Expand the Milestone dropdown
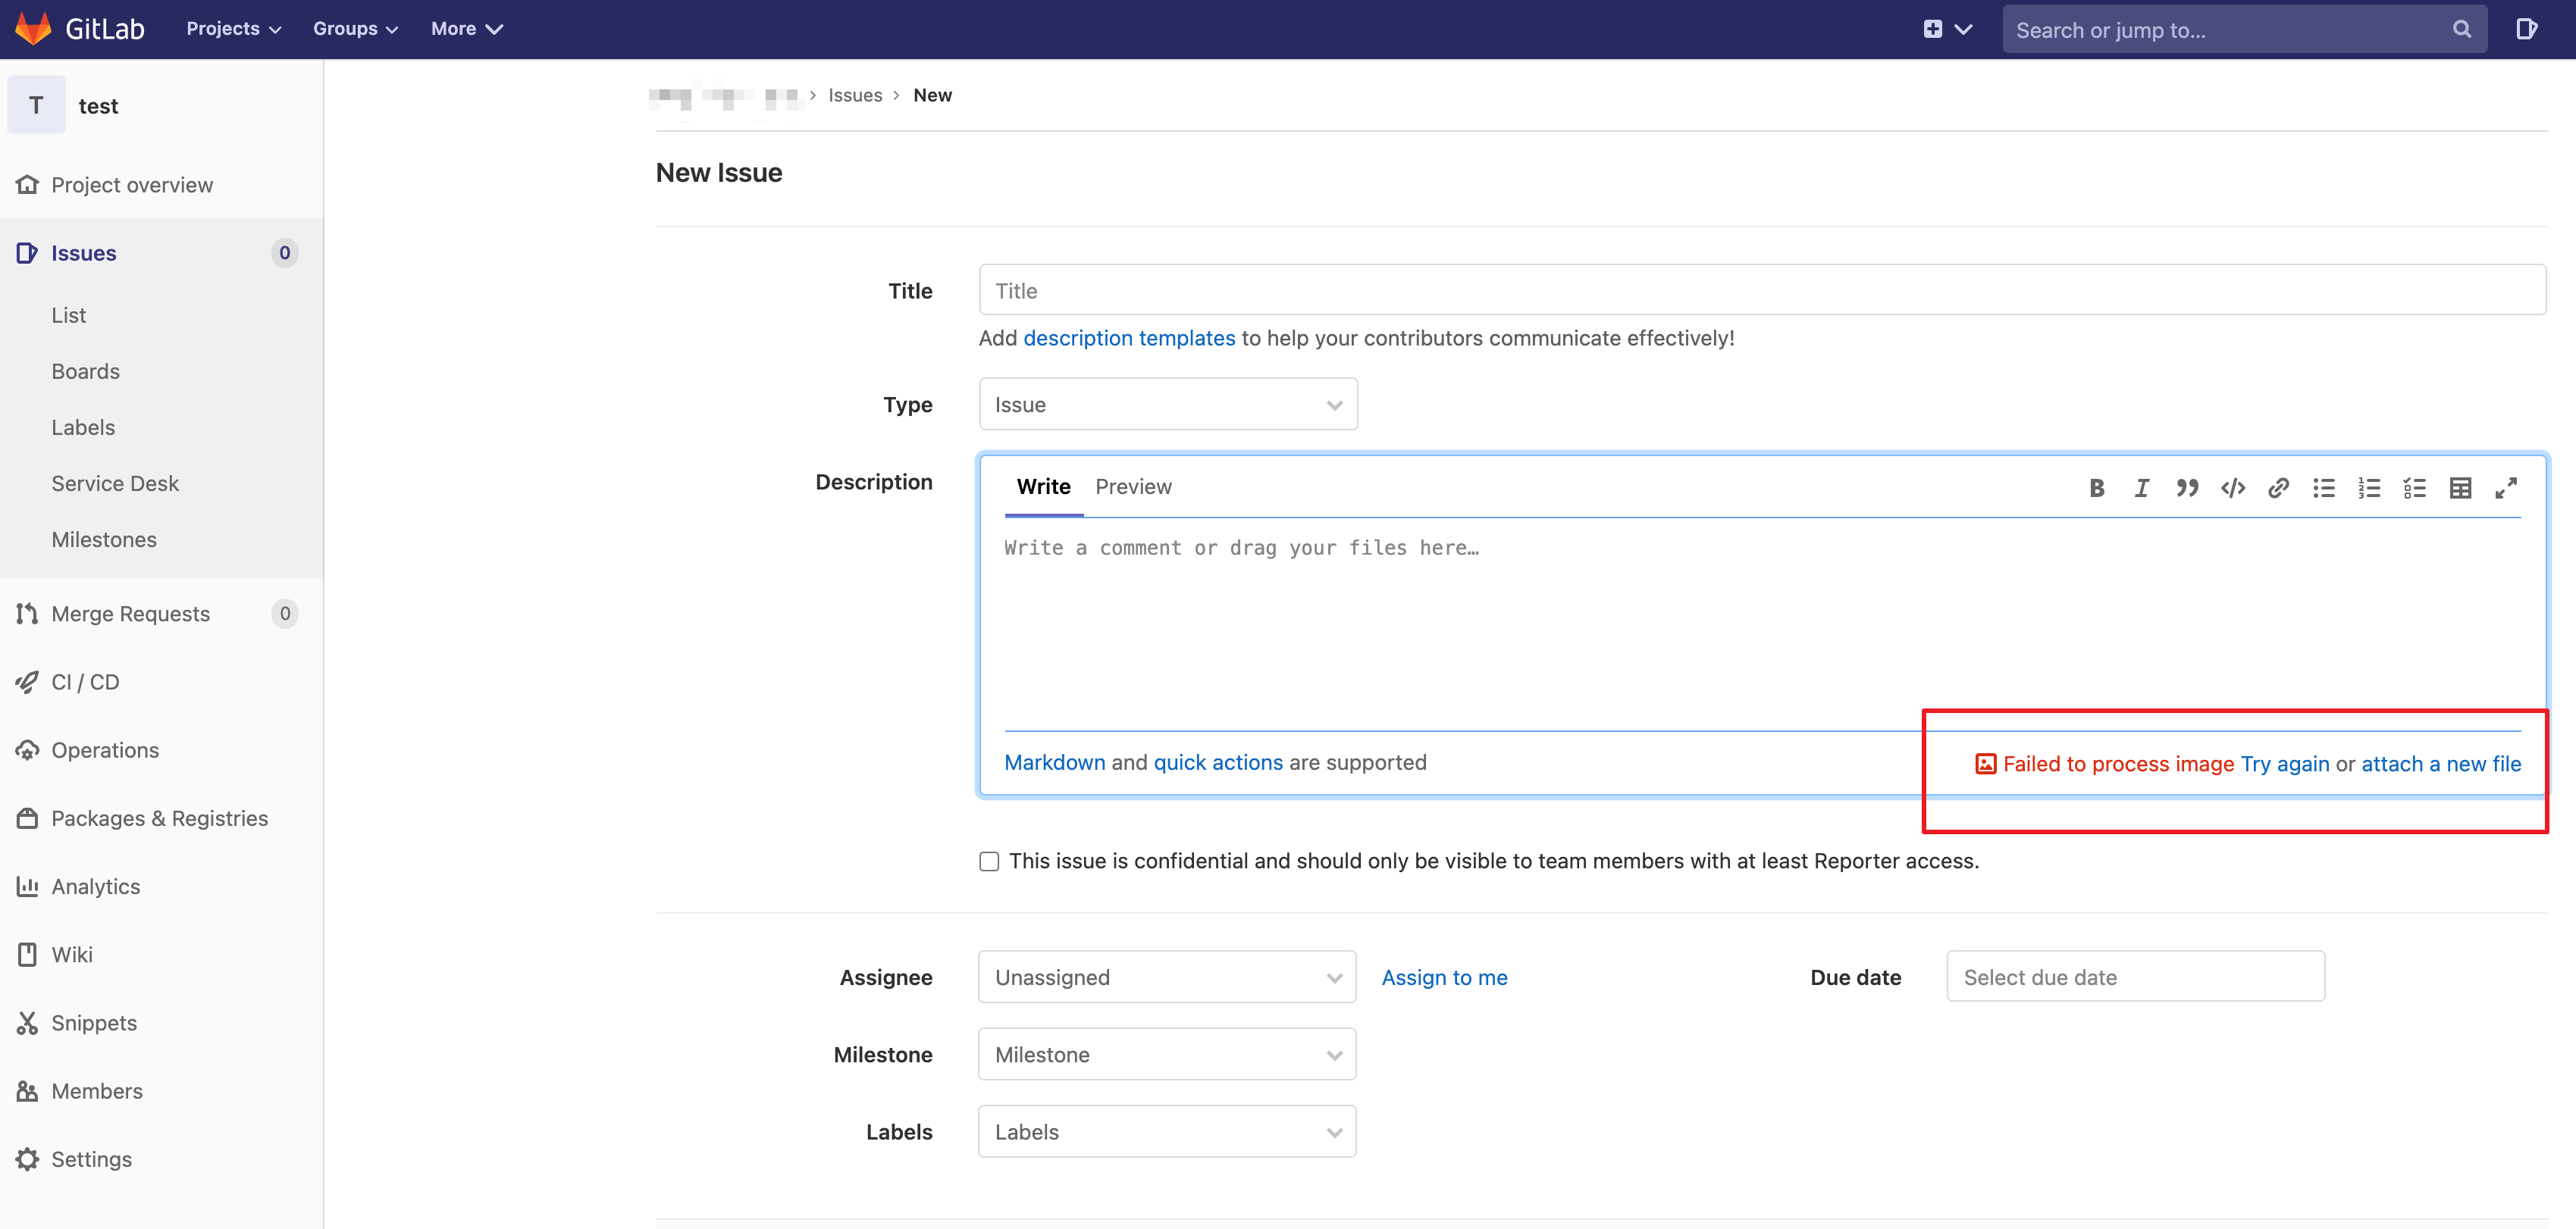 1167,1053
